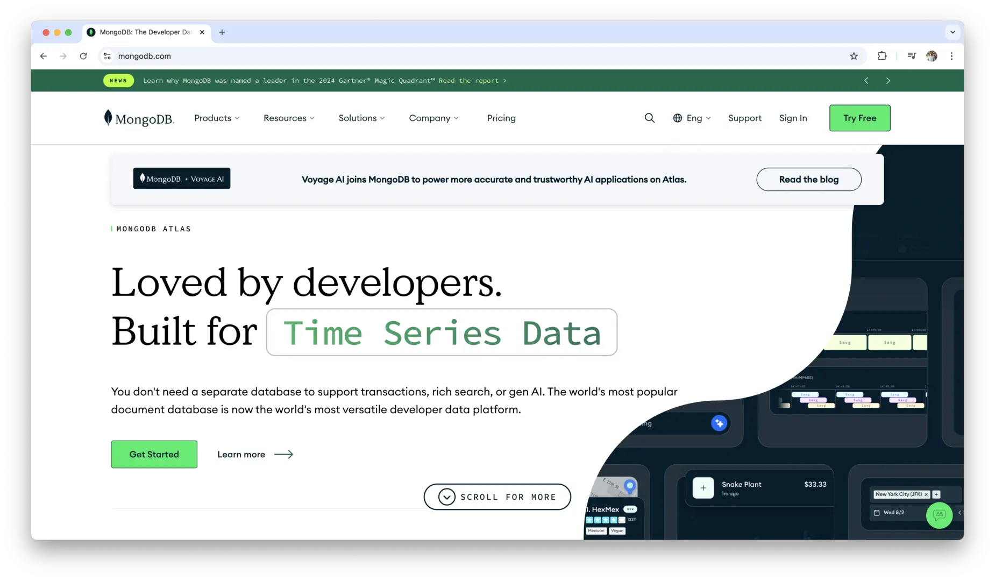Screen dimensions: 995x581
Task: Reload the page with refresh icon
Action: [83, 56]
